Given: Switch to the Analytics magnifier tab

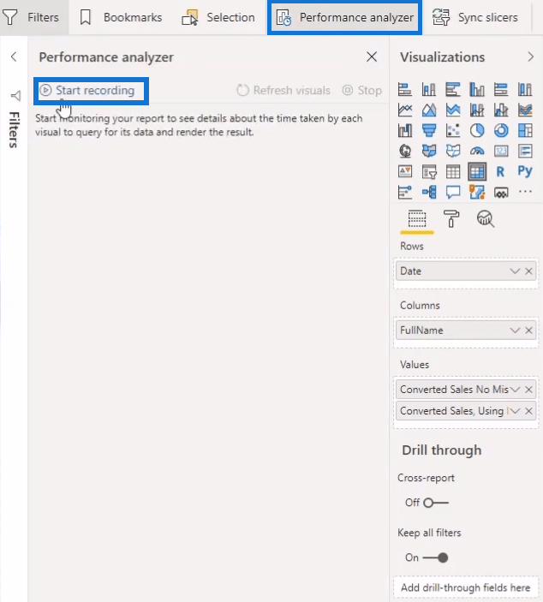Looking at the screenshot, I should pyautogui.click(x=486, y=219).
